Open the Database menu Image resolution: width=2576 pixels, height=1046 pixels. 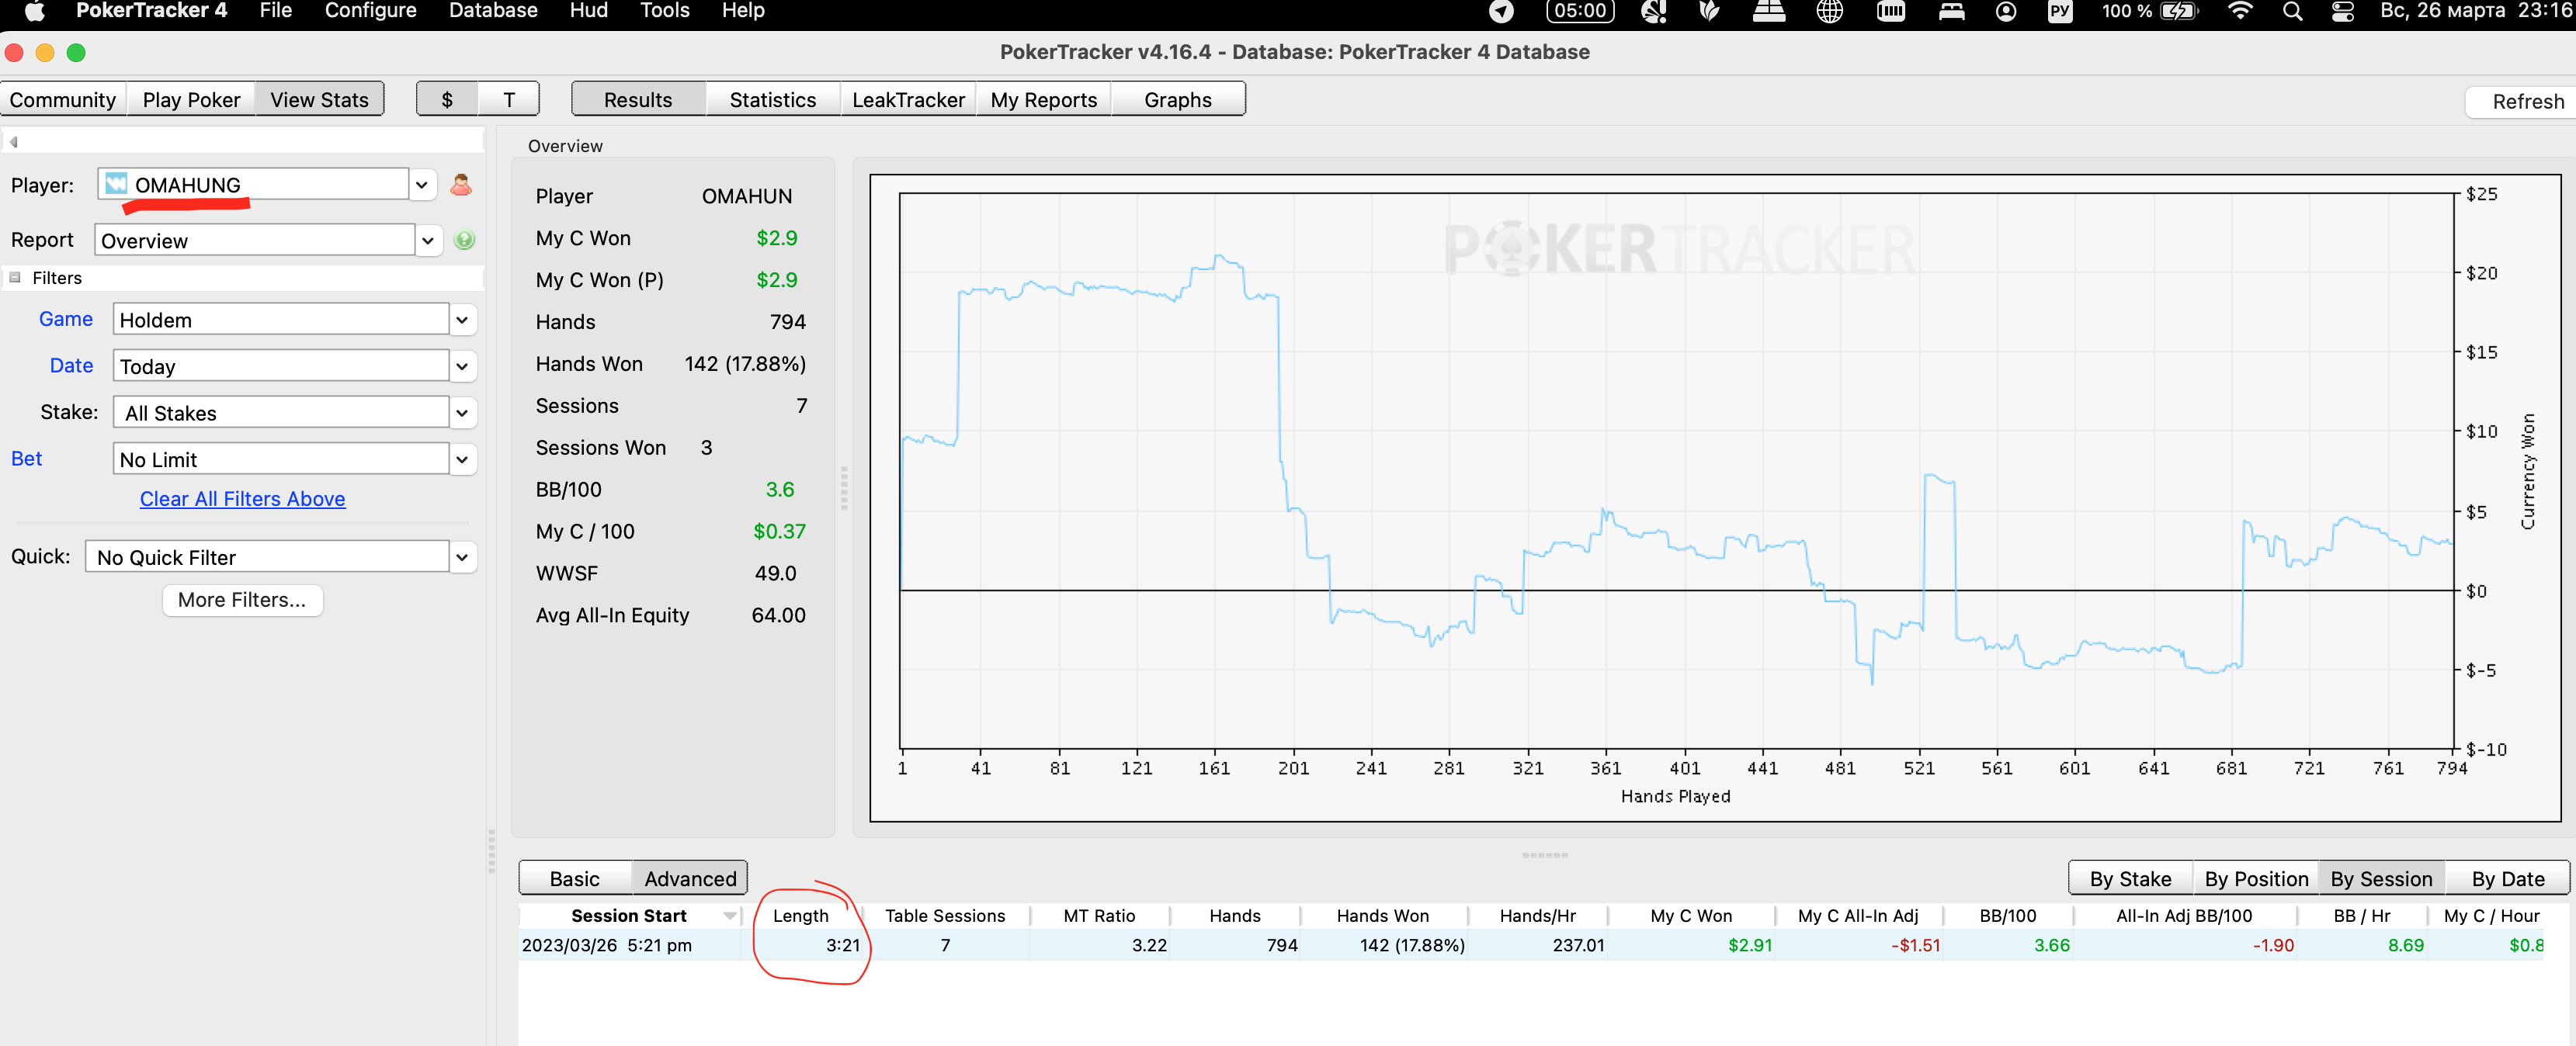click(x=493, y=11)
